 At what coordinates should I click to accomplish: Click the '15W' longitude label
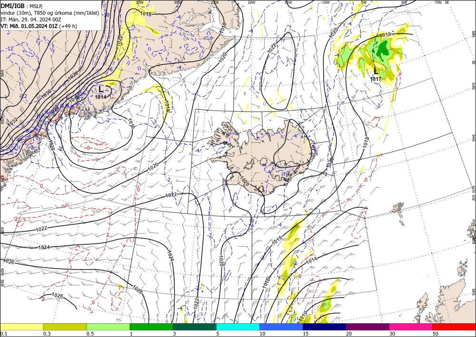[x=288, y=2]
